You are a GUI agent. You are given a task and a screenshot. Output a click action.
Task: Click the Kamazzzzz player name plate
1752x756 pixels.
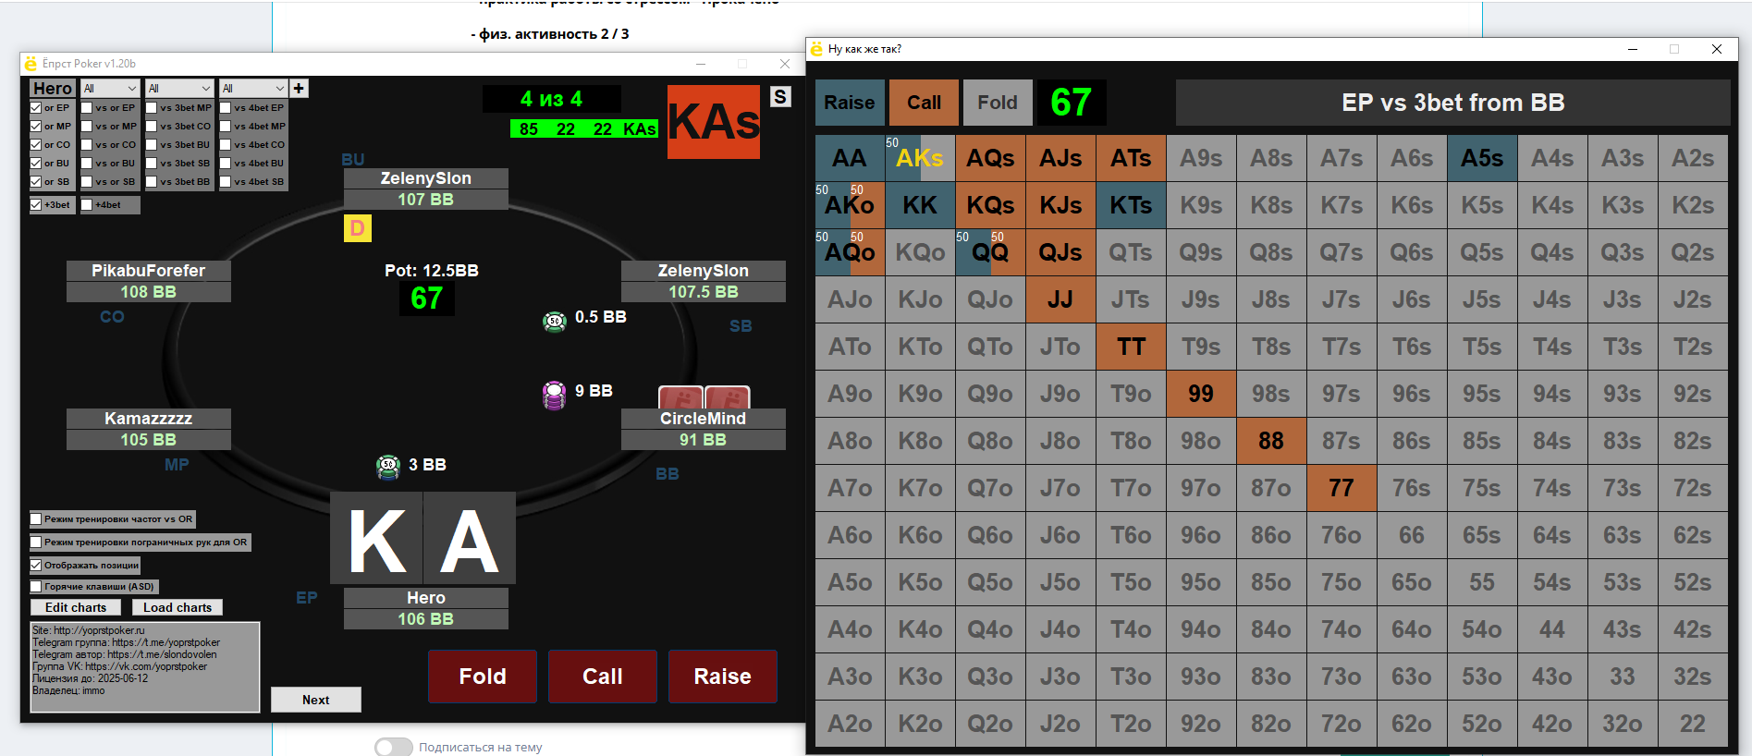tap(149, 419)
